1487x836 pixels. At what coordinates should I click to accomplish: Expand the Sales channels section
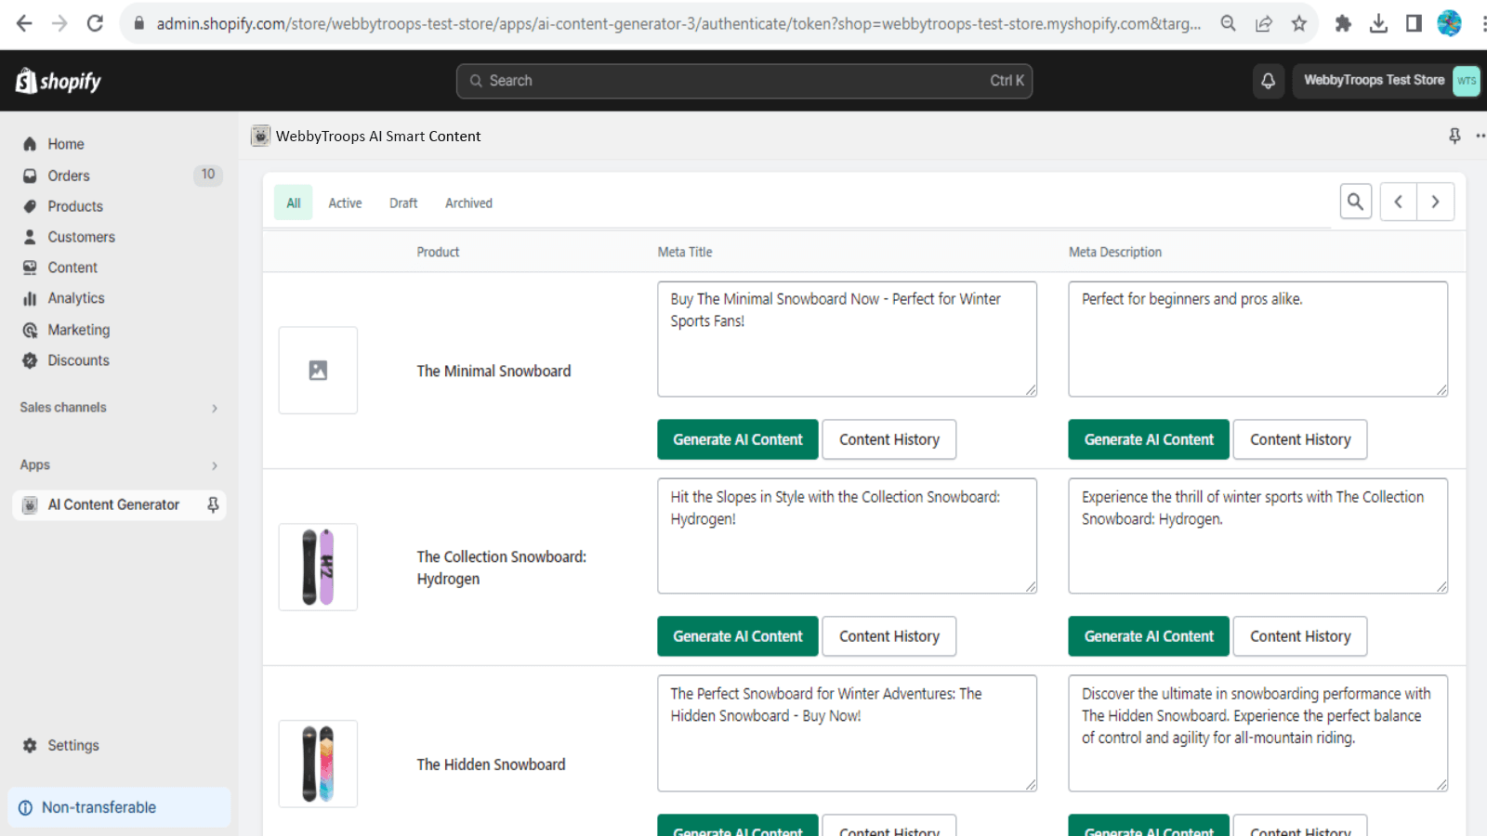[215, 408]
